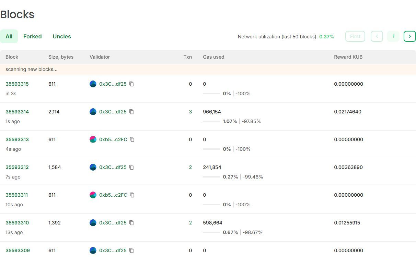The image size is (416, 257).
Task: Open block 35593310 details
Action: (x=17, y=223)
